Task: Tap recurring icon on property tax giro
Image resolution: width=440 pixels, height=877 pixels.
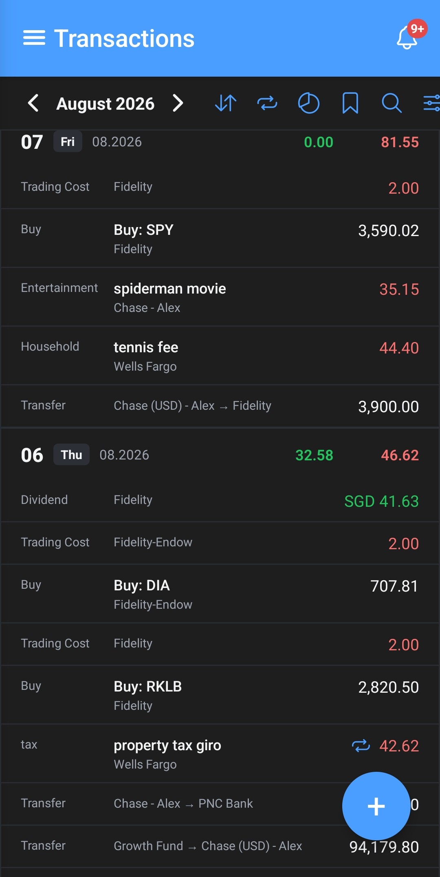Action: tap(361, 746)
